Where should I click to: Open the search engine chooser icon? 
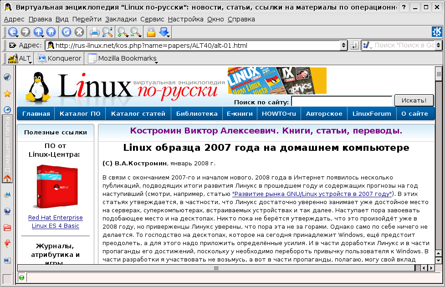[x=368, y=45]
